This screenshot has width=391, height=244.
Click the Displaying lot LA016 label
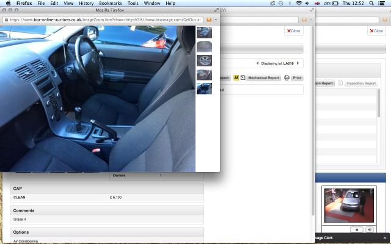(x=277, y=63)
